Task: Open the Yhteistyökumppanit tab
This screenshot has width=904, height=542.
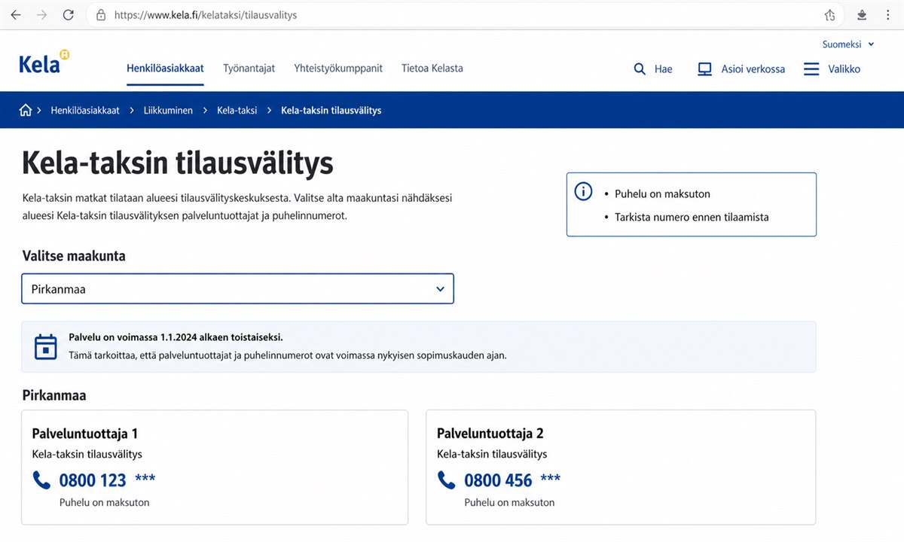Action: pyautogui.click(x=338, y=69)
